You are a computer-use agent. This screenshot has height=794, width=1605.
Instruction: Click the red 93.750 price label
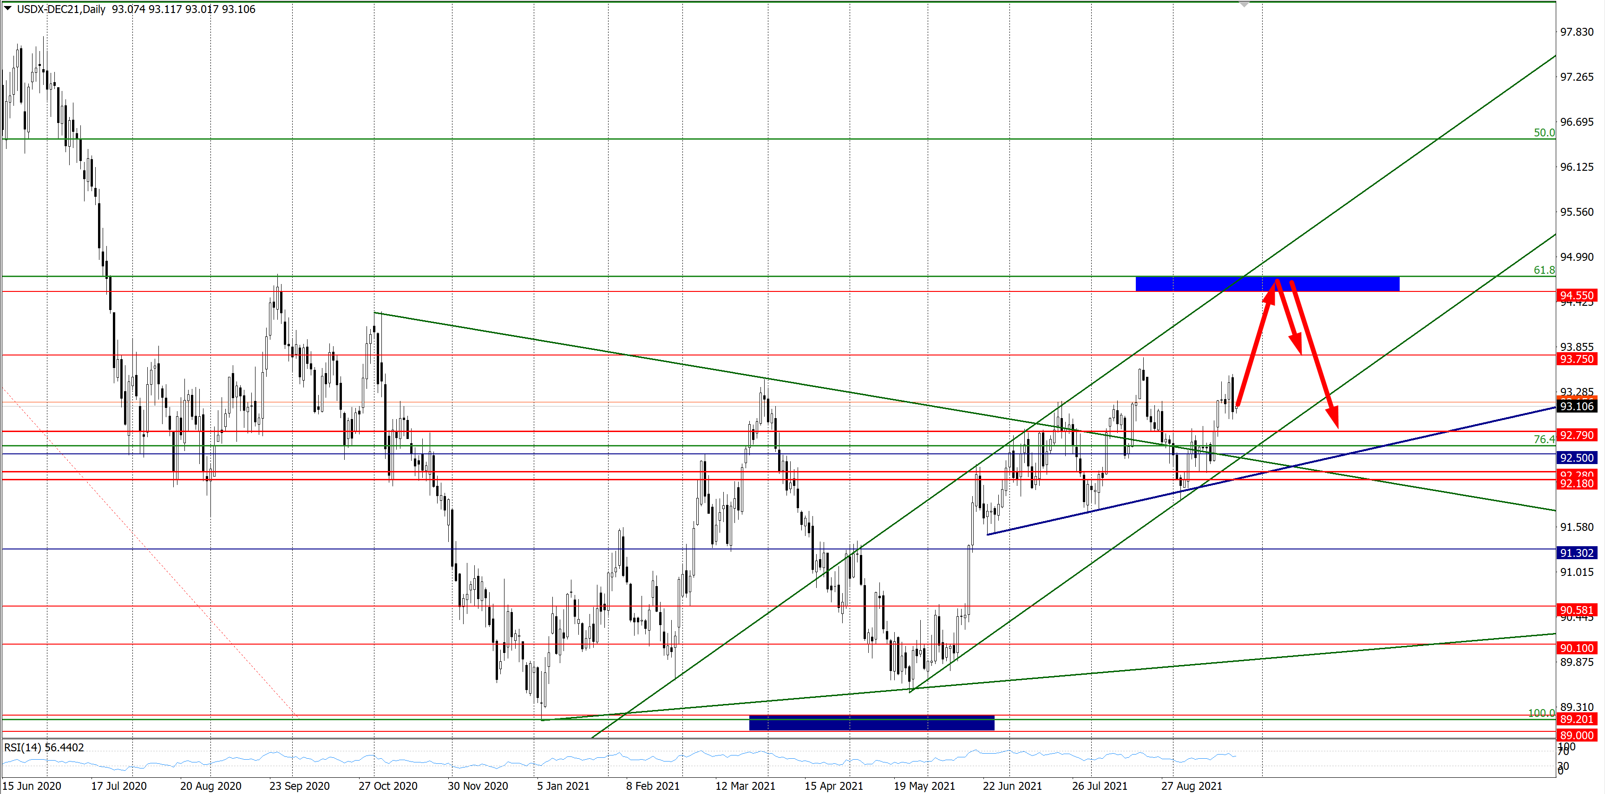click(1576, 358)
